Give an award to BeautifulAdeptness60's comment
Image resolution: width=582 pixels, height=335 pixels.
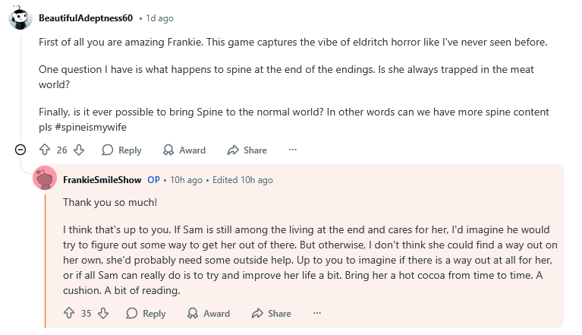[184, 150]
